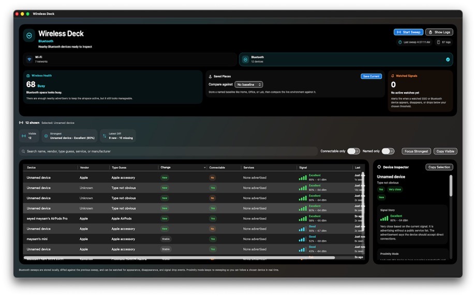Click the Yes connectable badge for AirPods Pro
Image resolution: width=476 pixels, height=297 pixels.
pyautogui.click(x=213, y=218)
